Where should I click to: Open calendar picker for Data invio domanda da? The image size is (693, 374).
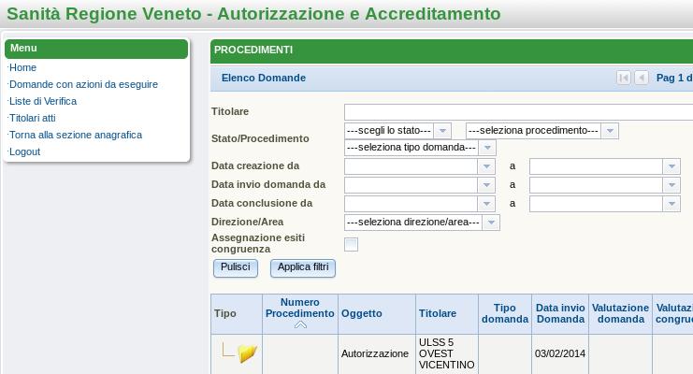(486, 185)
